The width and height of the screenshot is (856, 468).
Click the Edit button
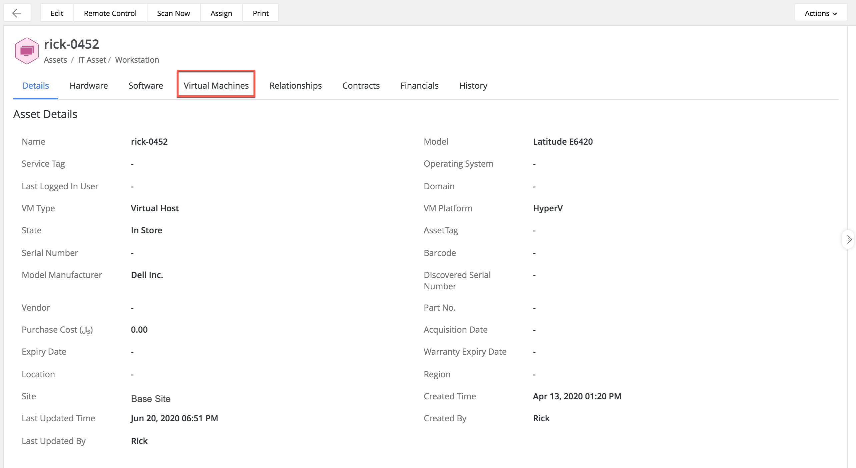[57, 13]
